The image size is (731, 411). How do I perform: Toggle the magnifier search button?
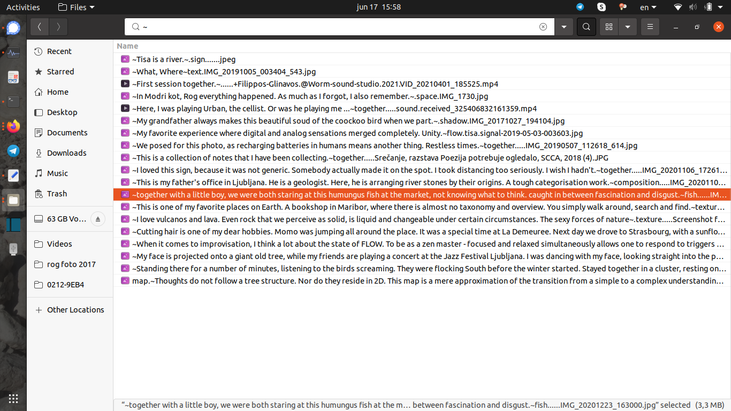(x=586, y=27)
